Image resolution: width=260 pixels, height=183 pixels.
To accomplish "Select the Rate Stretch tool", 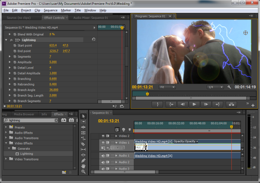I will pyautogui.click(x=83, y=138).
